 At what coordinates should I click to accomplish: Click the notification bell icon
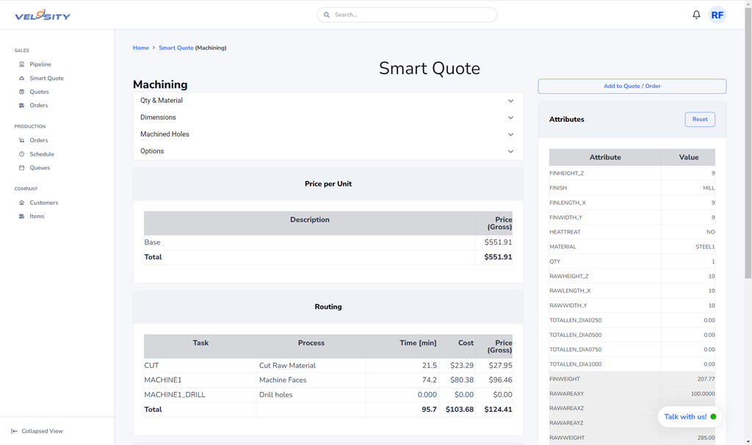pyautogui.click(x=696, y=15)
